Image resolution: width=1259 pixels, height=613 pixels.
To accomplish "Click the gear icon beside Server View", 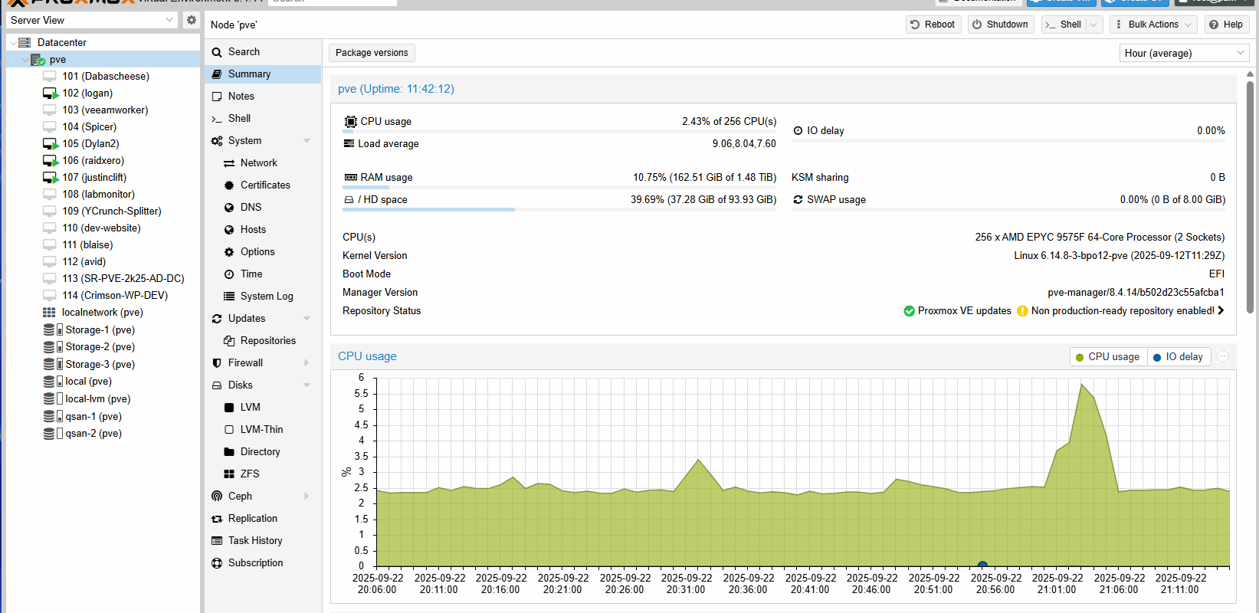I will (192, 20).
